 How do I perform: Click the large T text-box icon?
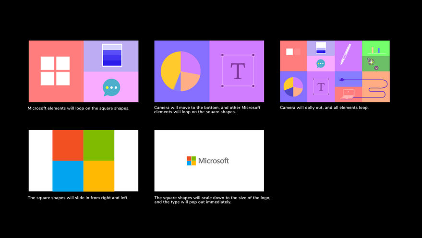(x=238, y=71)
